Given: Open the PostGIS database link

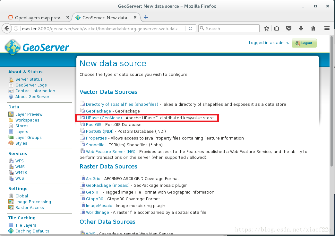Looking at the screenshot, I should pos(94,125).
